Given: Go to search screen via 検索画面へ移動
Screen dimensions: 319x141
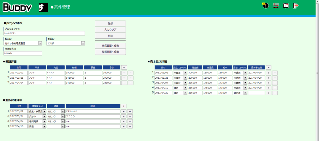Looking at the screenshot, I should (x=110, y=46).
